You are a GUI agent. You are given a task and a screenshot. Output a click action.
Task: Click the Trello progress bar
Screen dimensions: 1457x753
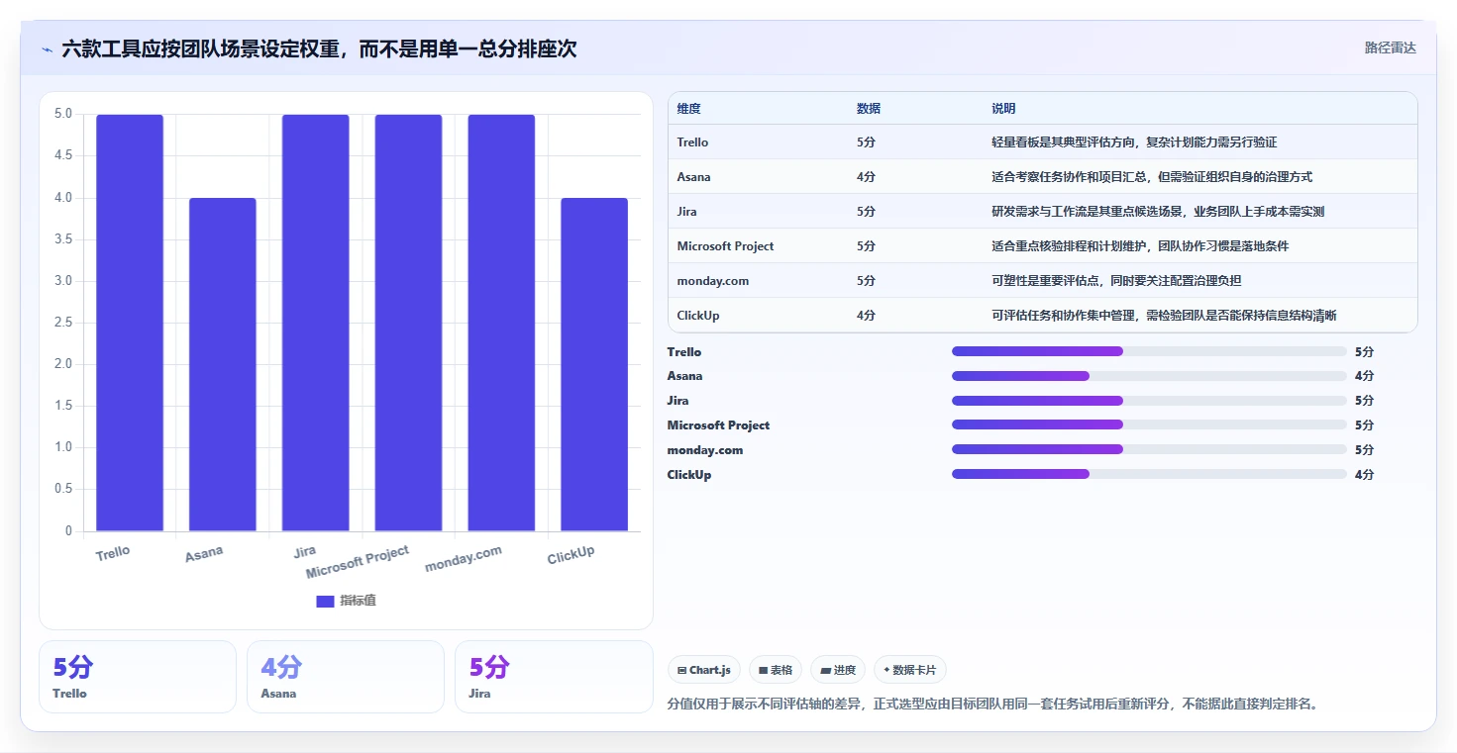click(x=1149, y=351)
